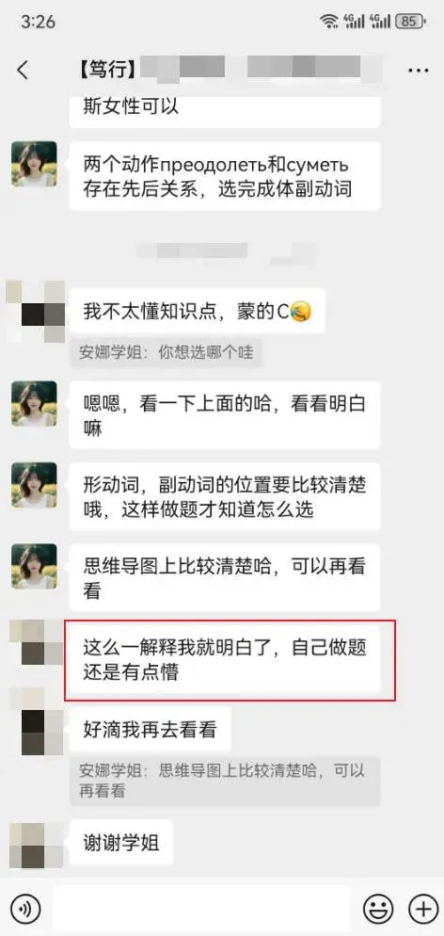Open chat options via three-dots icon
This screenshot has width=444, height=936.
(x=419, y=71)
